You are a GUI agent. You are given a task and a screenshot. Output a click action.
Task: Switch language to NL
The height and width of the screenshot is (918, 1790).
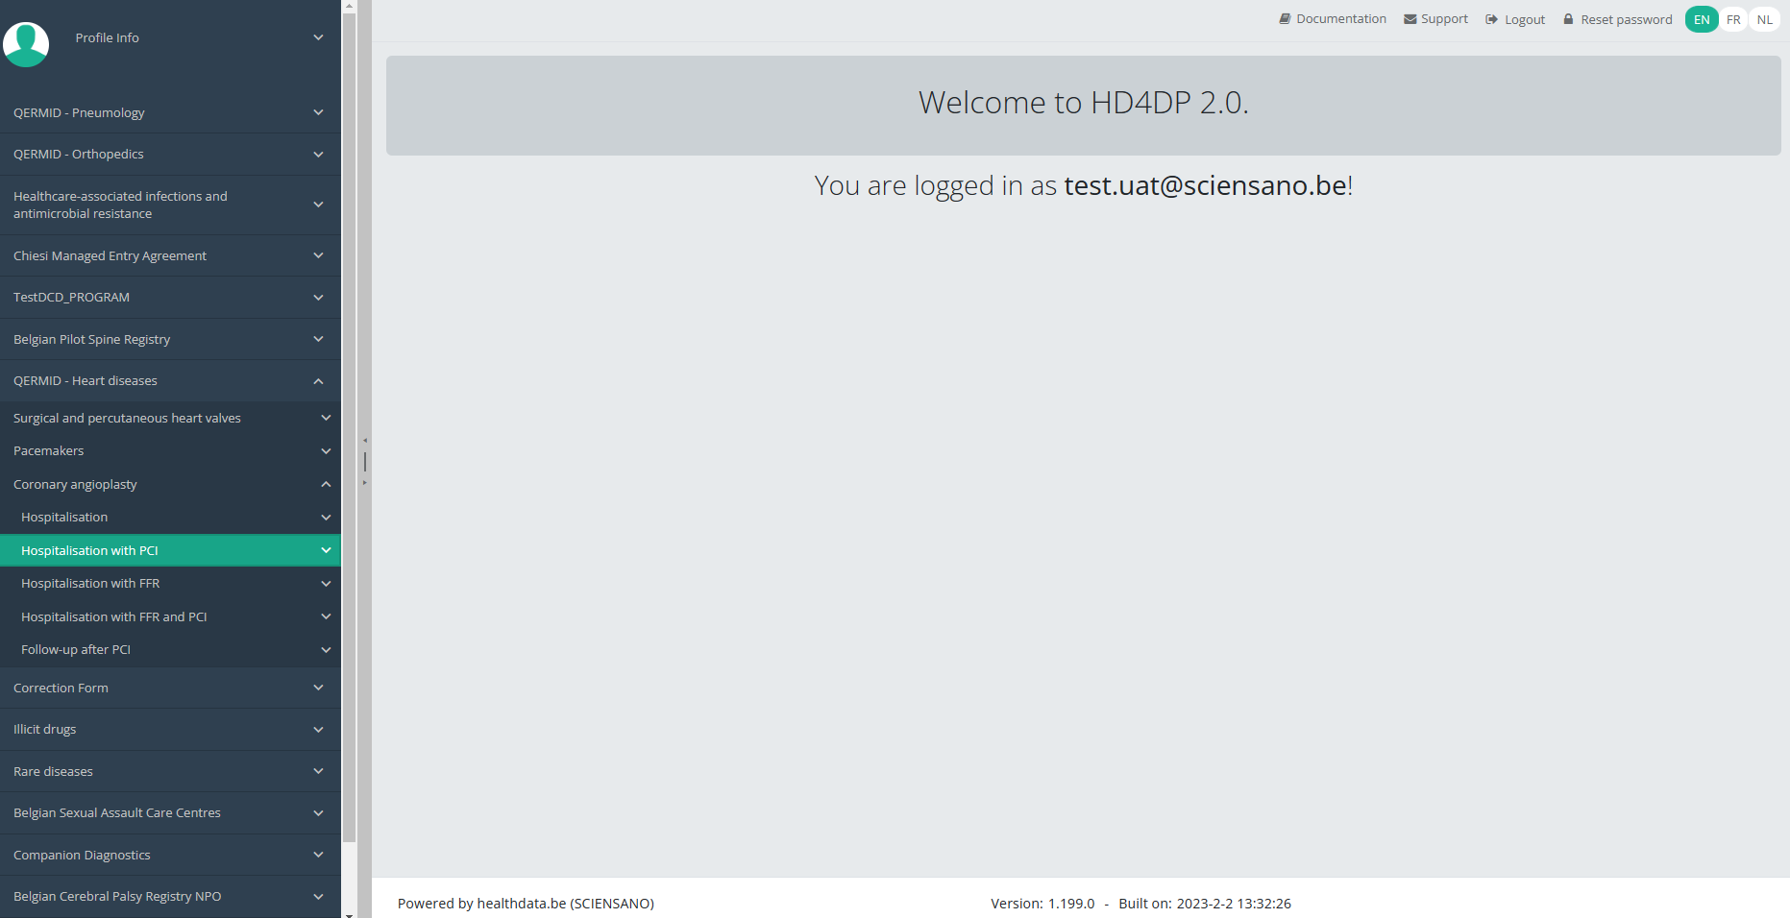1764,19
